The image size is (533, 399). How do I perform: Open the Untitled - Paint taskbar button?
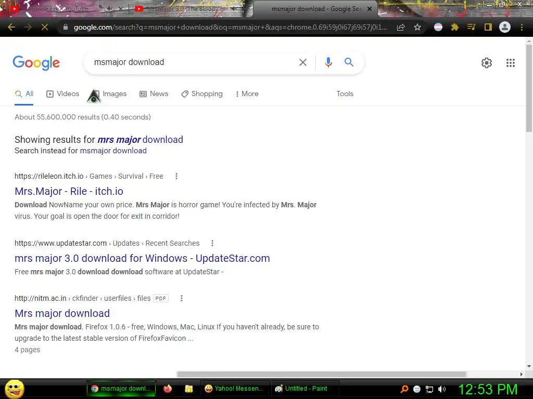click(x=304, y=389)
